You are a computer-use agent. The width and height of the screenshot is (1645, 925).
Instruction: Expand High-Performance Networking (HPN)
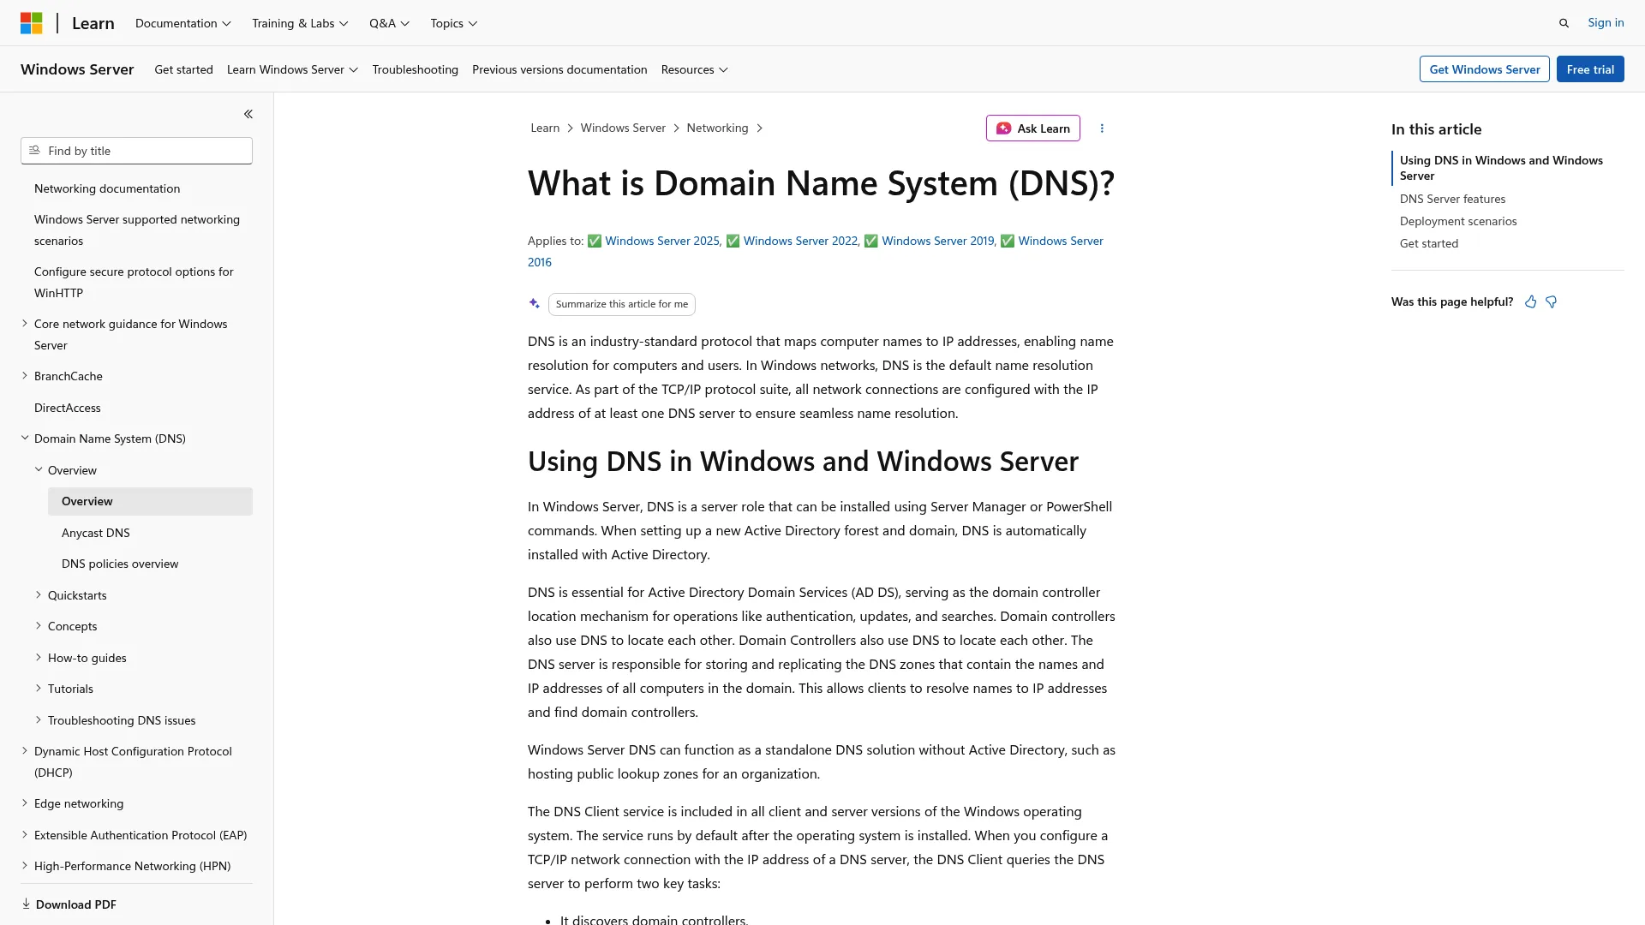[25, 866]
